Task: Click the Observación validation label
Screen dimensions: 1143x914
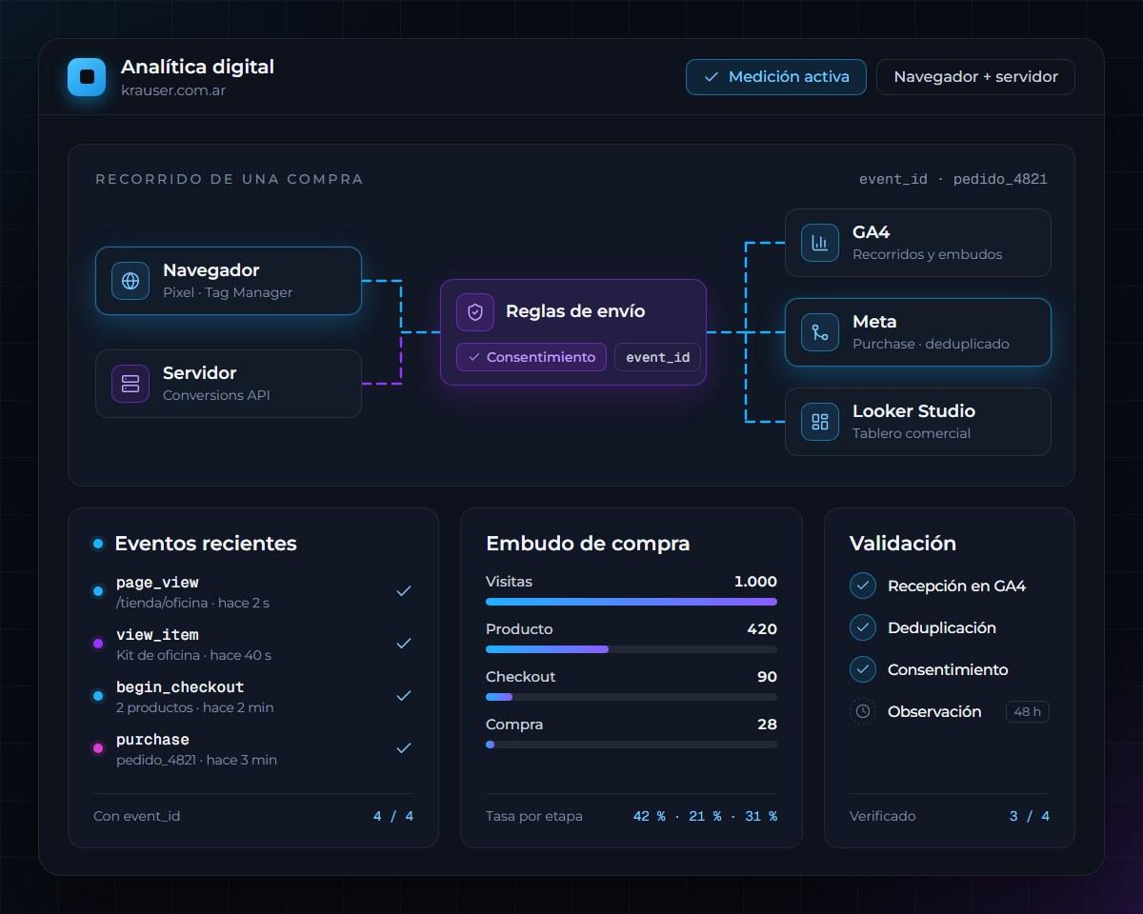Action: tap(934, 711)
